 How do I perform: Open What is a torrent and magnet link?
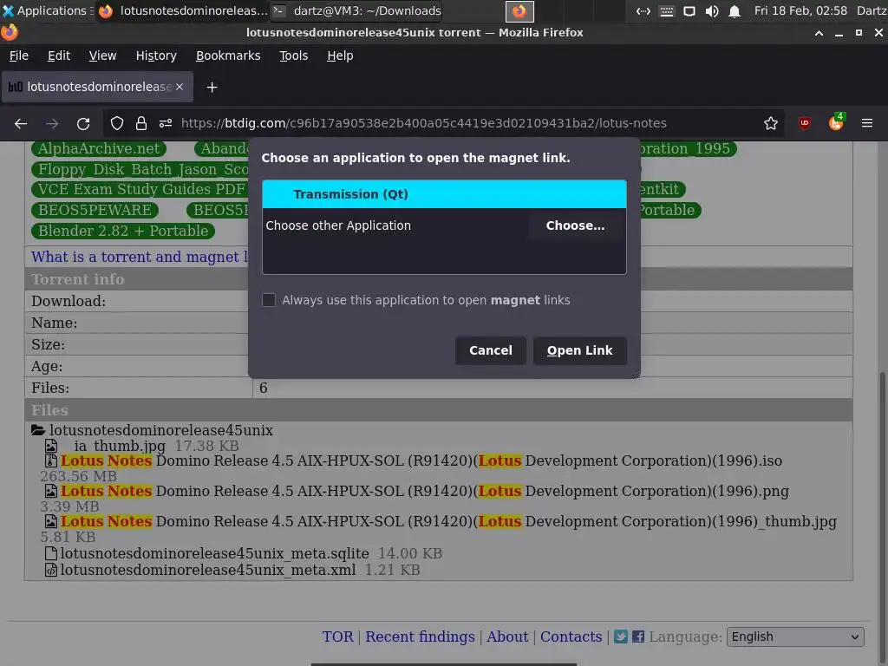tap(140, 257)
